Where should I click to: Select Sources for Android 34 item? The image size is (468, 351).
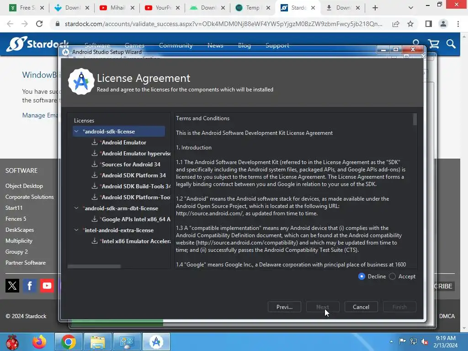tap(131, 165)
